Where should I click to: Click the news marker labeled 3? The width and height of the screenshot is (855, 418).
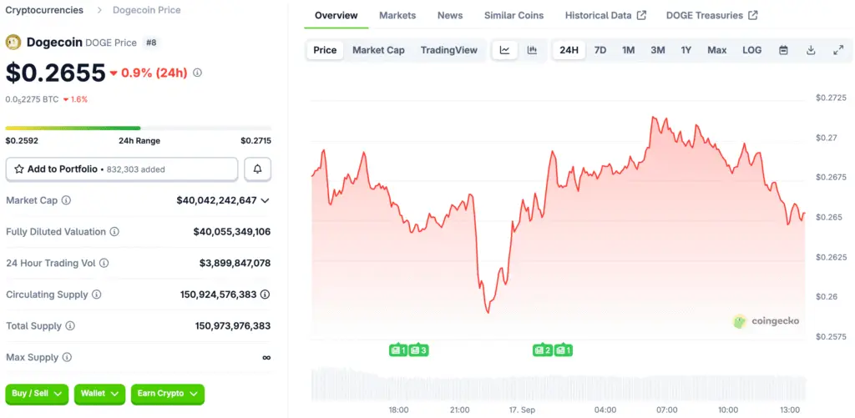click(419, 350)
